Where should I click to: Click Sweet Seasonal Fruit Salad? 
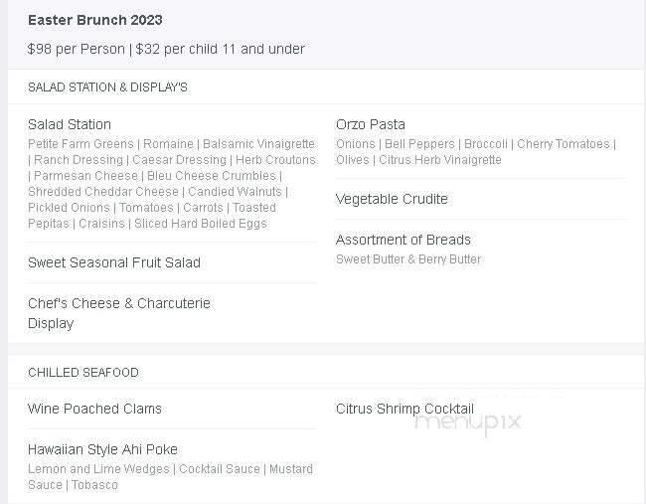click(x=114, y=262)
